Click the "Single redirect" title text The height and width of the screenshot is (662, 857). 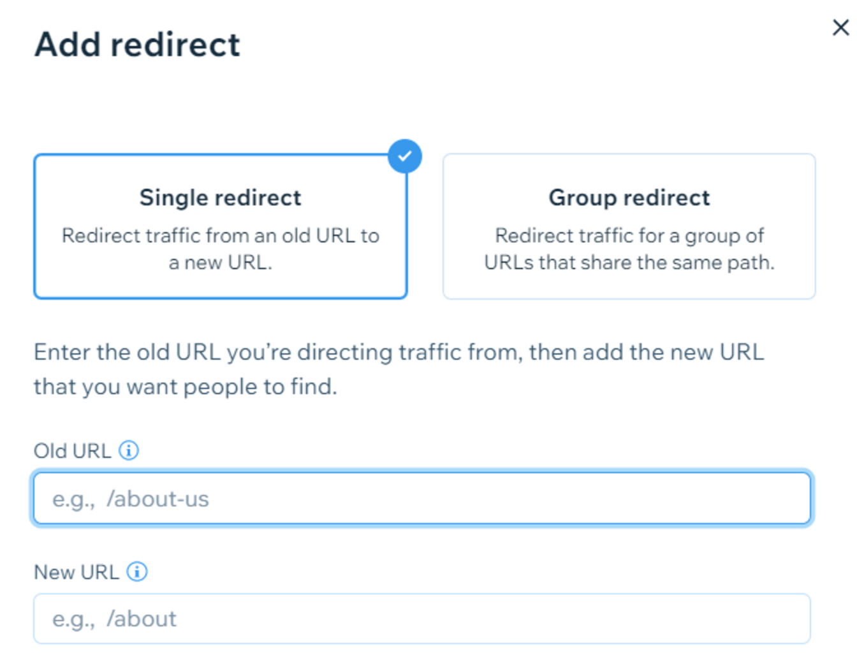pyautogui.click(x=220, y=198)
